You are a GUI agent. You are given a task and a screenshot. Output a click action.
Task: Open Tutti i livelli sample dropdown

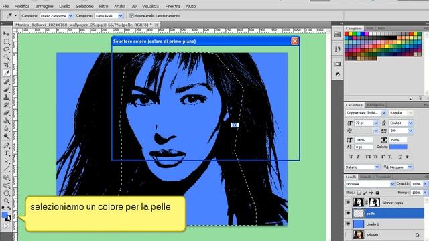pyautogui.click(x=121, y=16)
